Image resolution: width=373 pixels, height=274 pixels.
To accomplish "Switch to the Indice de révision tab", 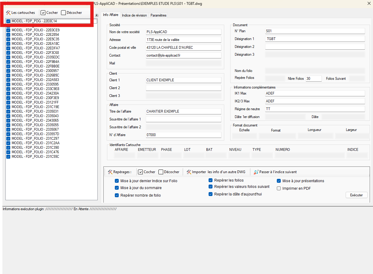I will point(134,15).
